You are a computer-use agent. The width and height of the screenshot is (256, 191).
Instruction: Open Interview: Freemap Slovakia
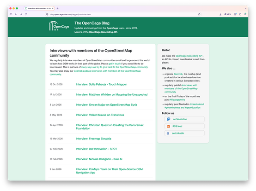point(93,139)
